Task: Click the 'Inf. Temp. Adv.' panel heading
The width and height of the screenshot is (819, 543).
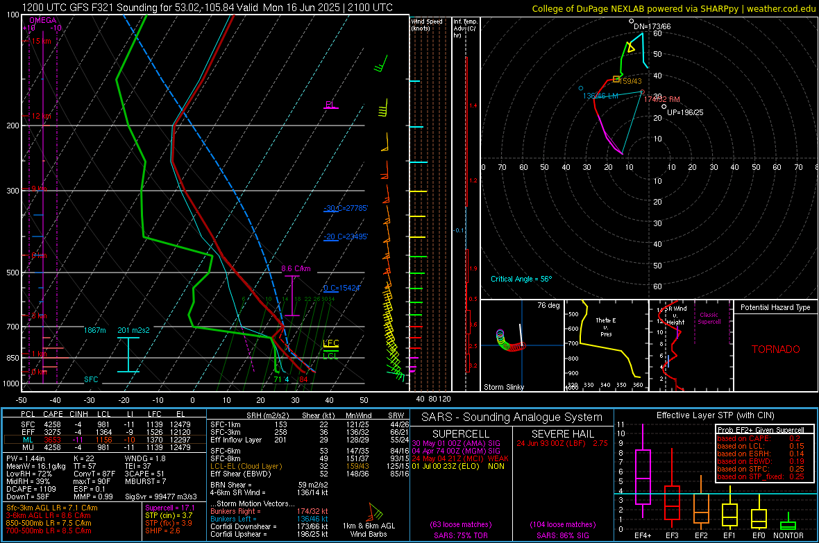Action: click(x=465, y=28)
